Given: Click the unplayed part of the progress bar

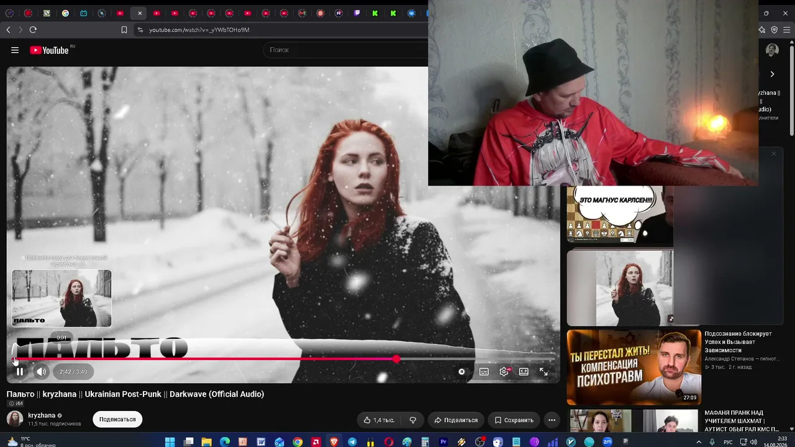Looking at the screenshot, I should coord(476,359).
